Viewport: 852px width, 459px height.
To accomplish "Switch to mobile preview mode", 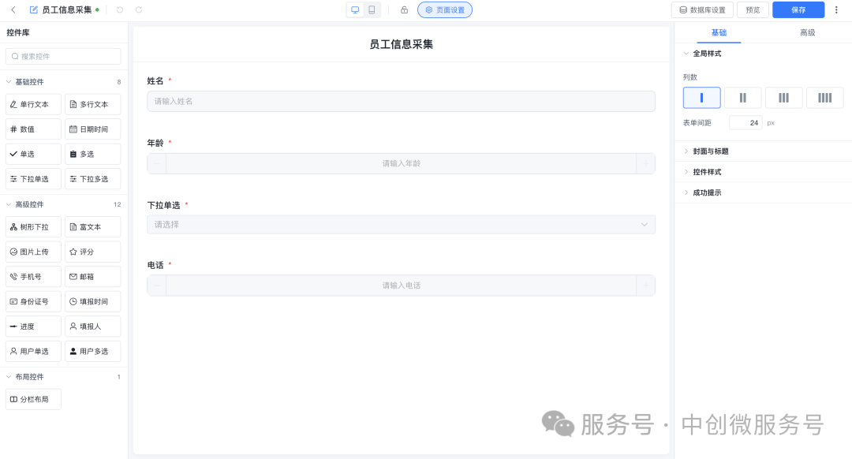I will pyautogui.click(x=372, y=9).
